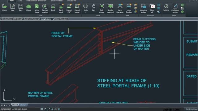
Task: Select the Model layout tab
Action: [x=15, y=105]
